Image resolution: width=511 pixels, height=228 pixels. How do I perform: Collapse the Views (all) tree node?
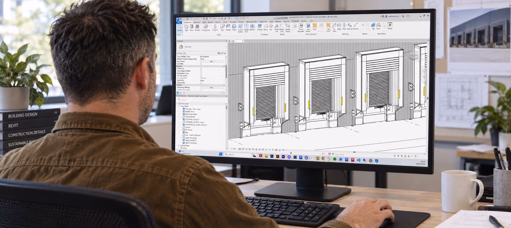click(177, 104)
